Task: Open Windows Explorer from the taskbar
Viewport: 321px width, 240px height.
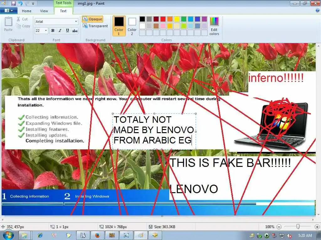Action: pyautogui.click(x=24, y=236)
